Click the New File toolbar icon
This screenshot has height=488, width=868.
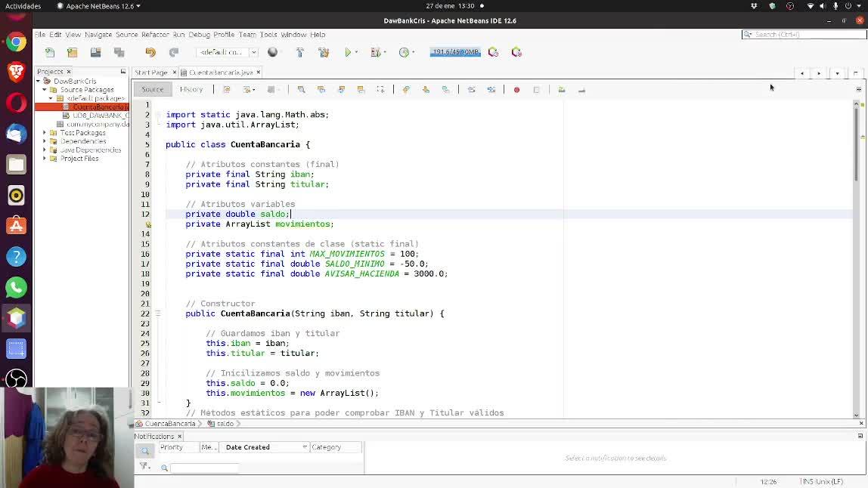[x=50, y=52]
